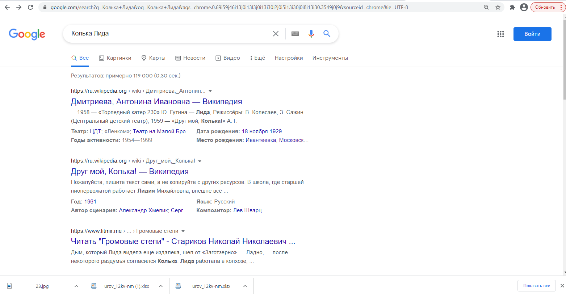Screen dimensions: 566x294
Task: Click the 'Год: 1961' text
Action: click(84, 202)
